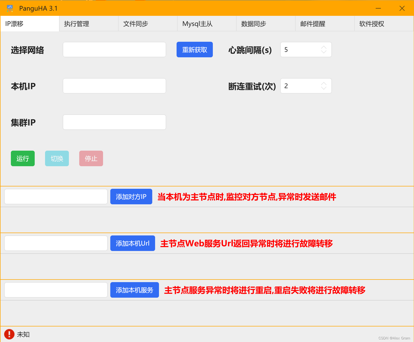Minimize the PanguHA window
The width and height of the screenshot is (414, 342).
coord(378,8)
